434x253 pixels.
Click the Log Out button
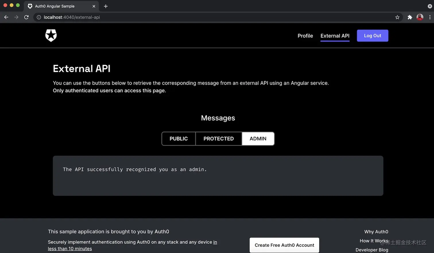tap(372, 36)
